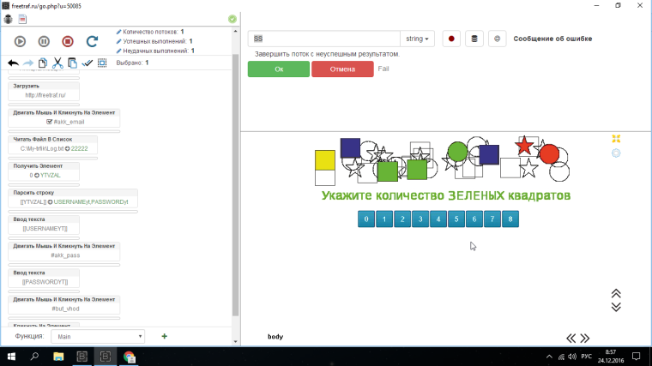The width and height of the screenshot is (652, 366).
Task: Click green plus to add function
Action: point(164,336)
